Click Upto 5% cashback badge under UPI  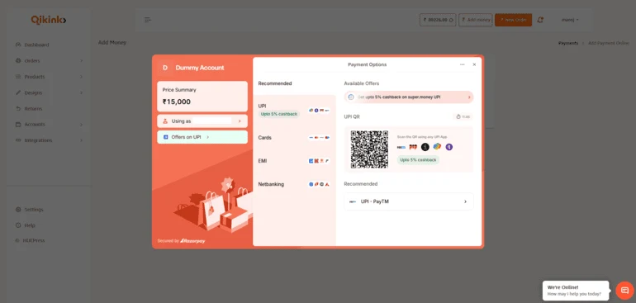pyautogui.click(x=279, y=114)
